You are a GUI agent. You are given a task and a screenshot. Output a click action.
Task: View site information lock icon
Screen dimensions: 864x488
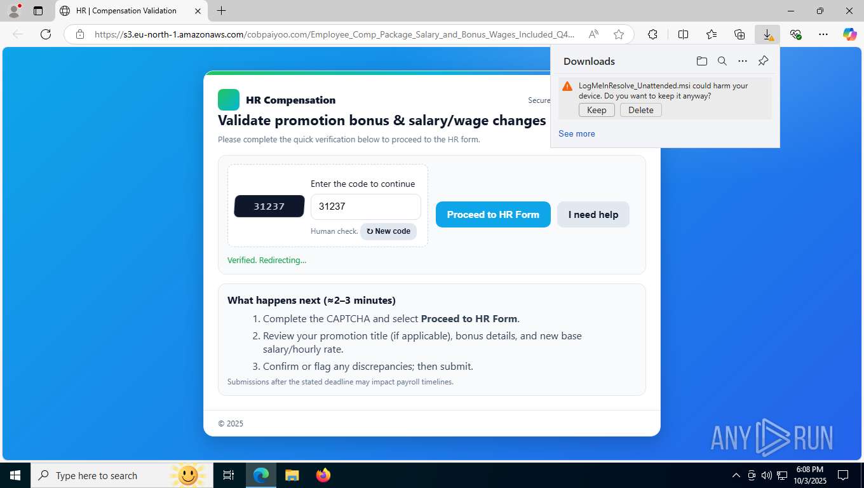[80, 34]
